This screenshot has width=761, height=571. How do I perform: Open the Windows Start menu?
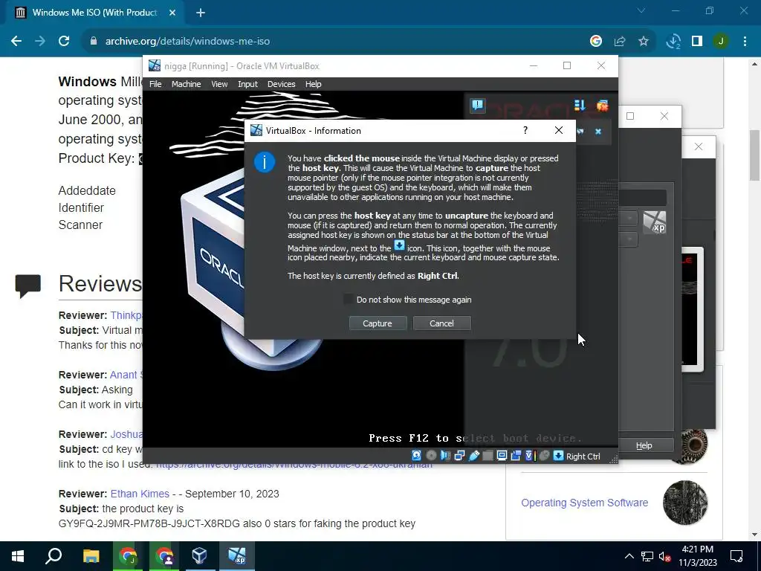18,556
